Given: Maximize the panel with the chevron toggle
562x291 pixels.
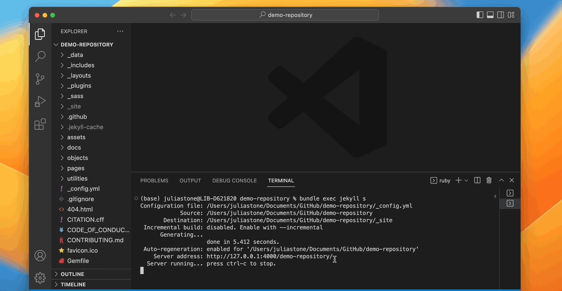Looking at the screenshot, I should [x=502, y=180].
